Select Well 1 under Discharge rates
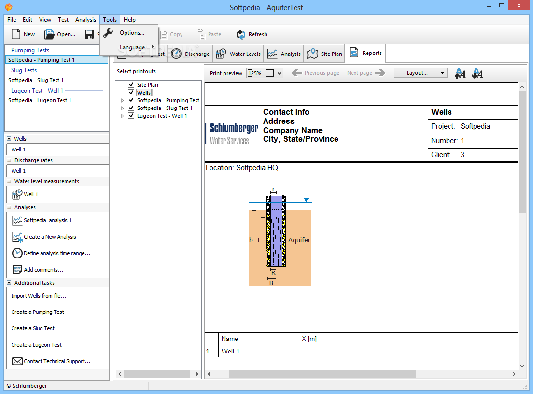 (x=18, y=171)
